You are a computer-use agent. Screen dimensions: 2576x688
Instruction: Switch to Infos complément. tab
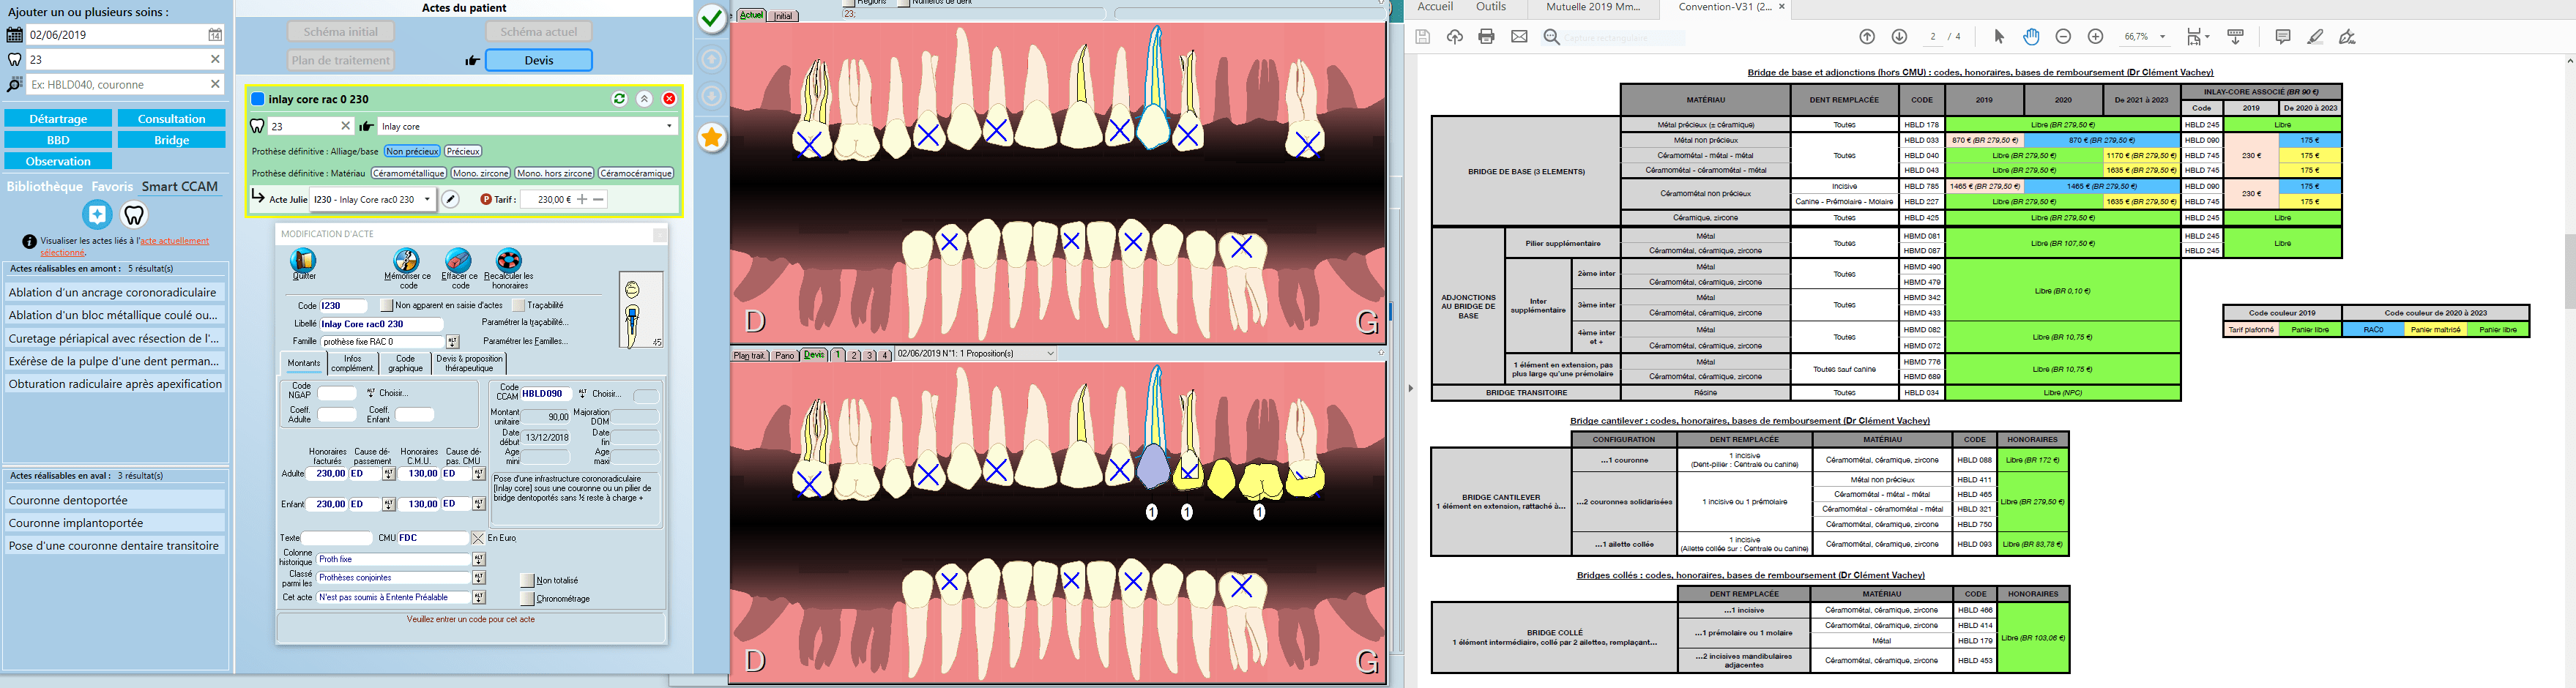pyautogui.click(x=352, y=363)
